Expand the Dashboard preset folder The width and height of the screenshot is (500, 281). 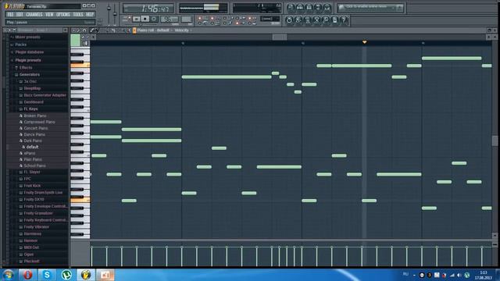(34, 102)
